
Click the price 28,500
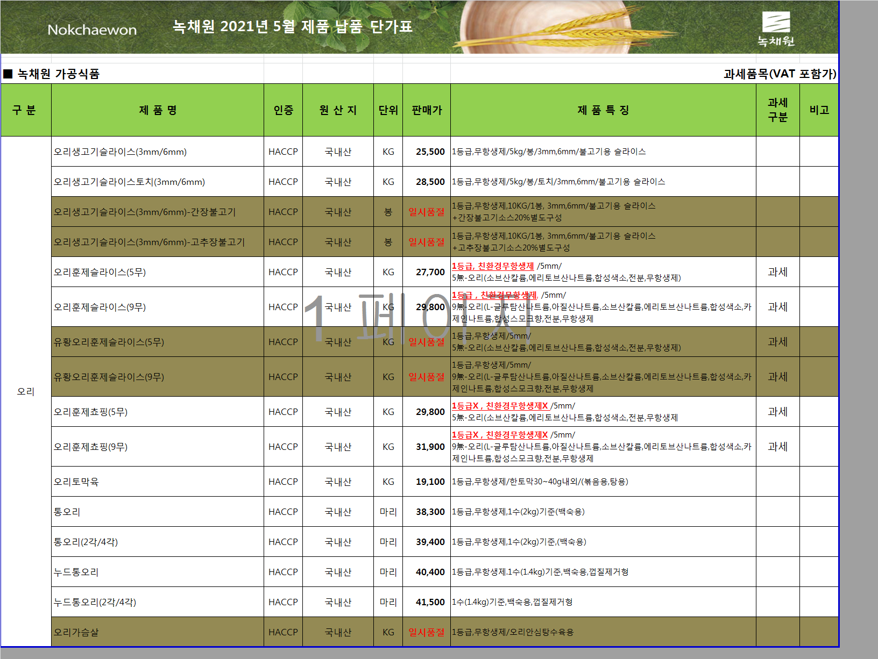(430, 182)
